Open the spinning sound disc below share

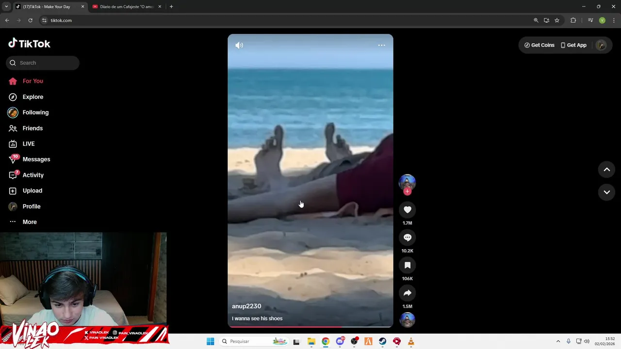click(x=407, y=320)
